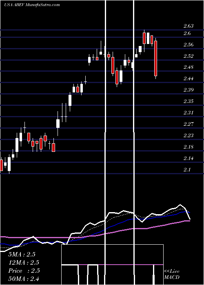Click the 2.1 price level label
The width and height of the screenshot is (204, 285).
[187, 170]
